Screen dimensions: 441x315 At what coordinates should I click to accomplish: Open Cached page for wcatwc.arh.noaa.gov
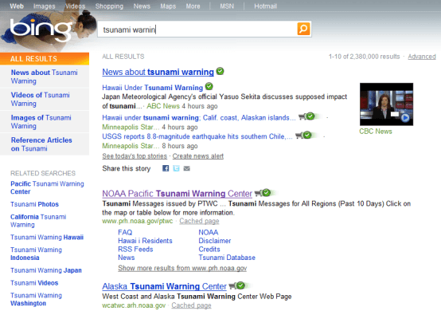coord(191,305)
